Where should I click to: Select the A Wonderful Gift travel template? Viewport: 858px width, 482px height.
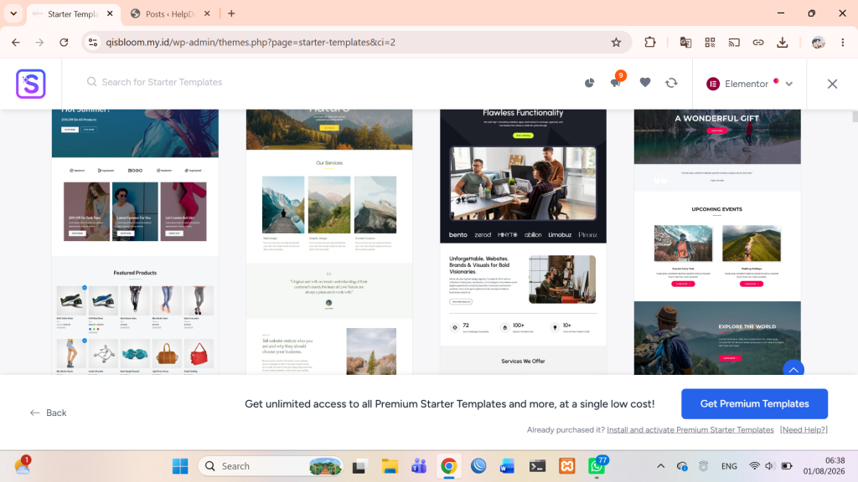[717, 242]
